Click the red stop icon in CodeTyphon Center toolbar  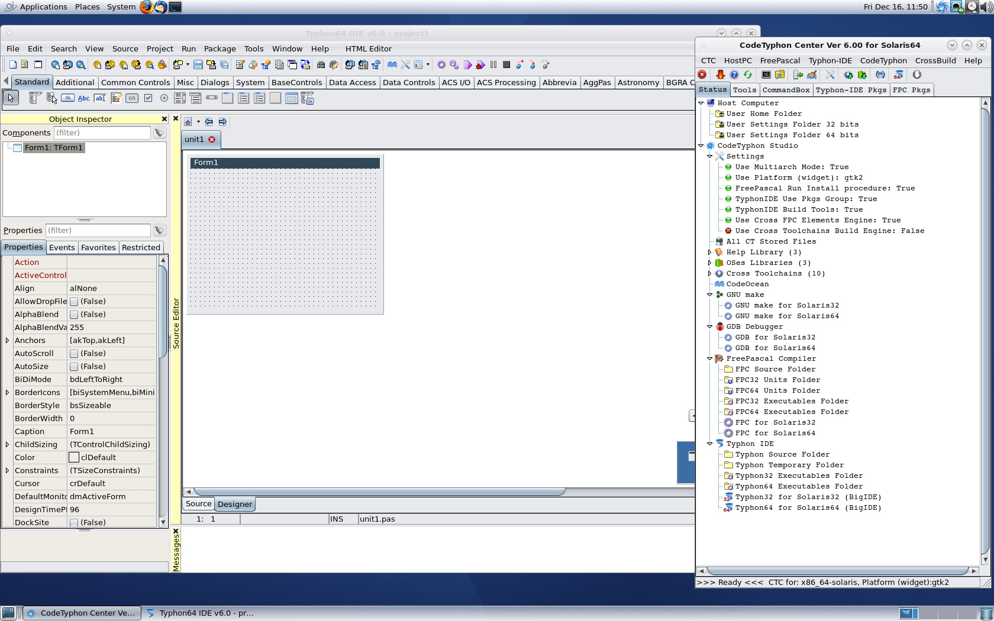pyautogui.click(x=702, y=75)
